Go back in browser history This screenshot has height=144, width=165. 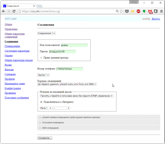(x=4, y=11)
